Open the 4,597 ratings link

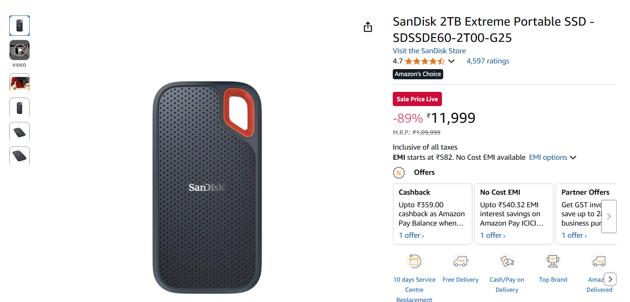488,61
